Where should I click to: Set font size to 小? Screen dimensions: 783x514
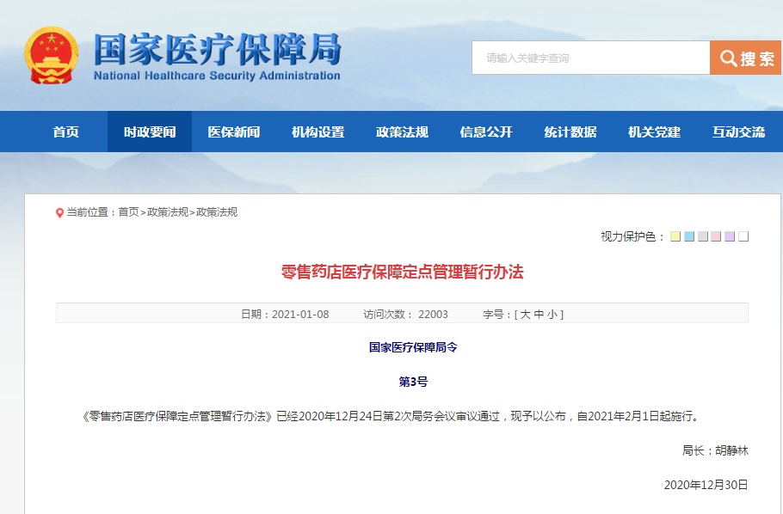[x=552, y=315]
